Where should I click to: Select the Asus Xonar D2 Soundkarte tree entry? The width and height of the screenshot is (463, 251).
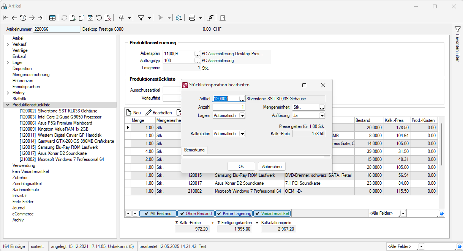click(x=53, y=153)
